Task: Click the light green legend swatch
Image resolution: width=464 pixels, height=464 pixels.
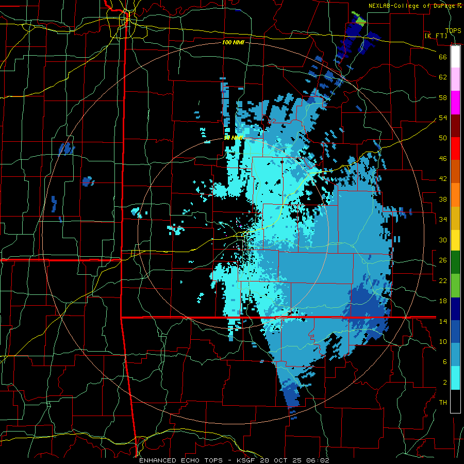Action: (x=455, y=285)
